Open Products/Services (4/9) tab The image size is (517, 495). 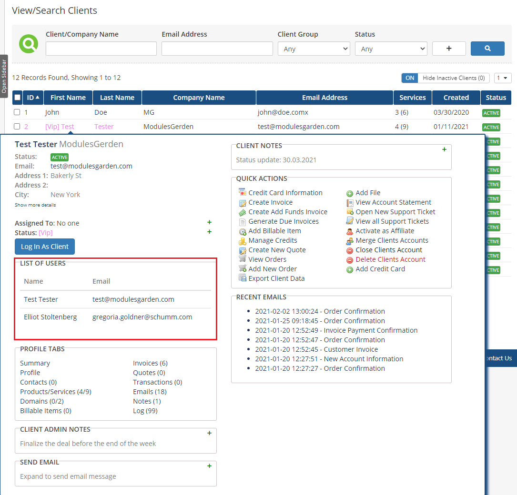click(x=56, y=392)
